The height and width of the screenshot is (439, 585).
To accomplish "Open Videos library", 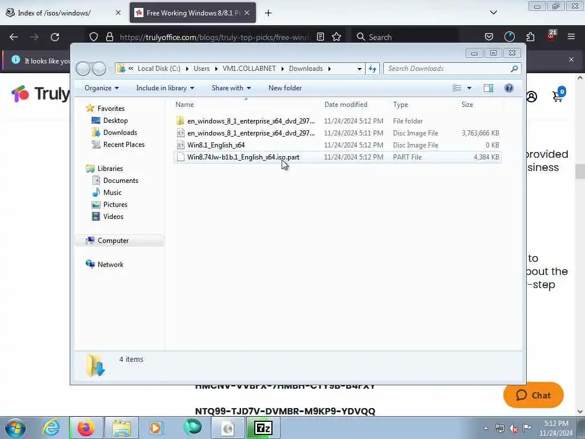I will (x=113, y=217).
